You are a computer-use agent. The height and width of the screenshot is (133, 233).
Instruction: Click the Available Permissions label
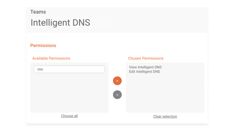pyautogui.click(x=51, y=58)
